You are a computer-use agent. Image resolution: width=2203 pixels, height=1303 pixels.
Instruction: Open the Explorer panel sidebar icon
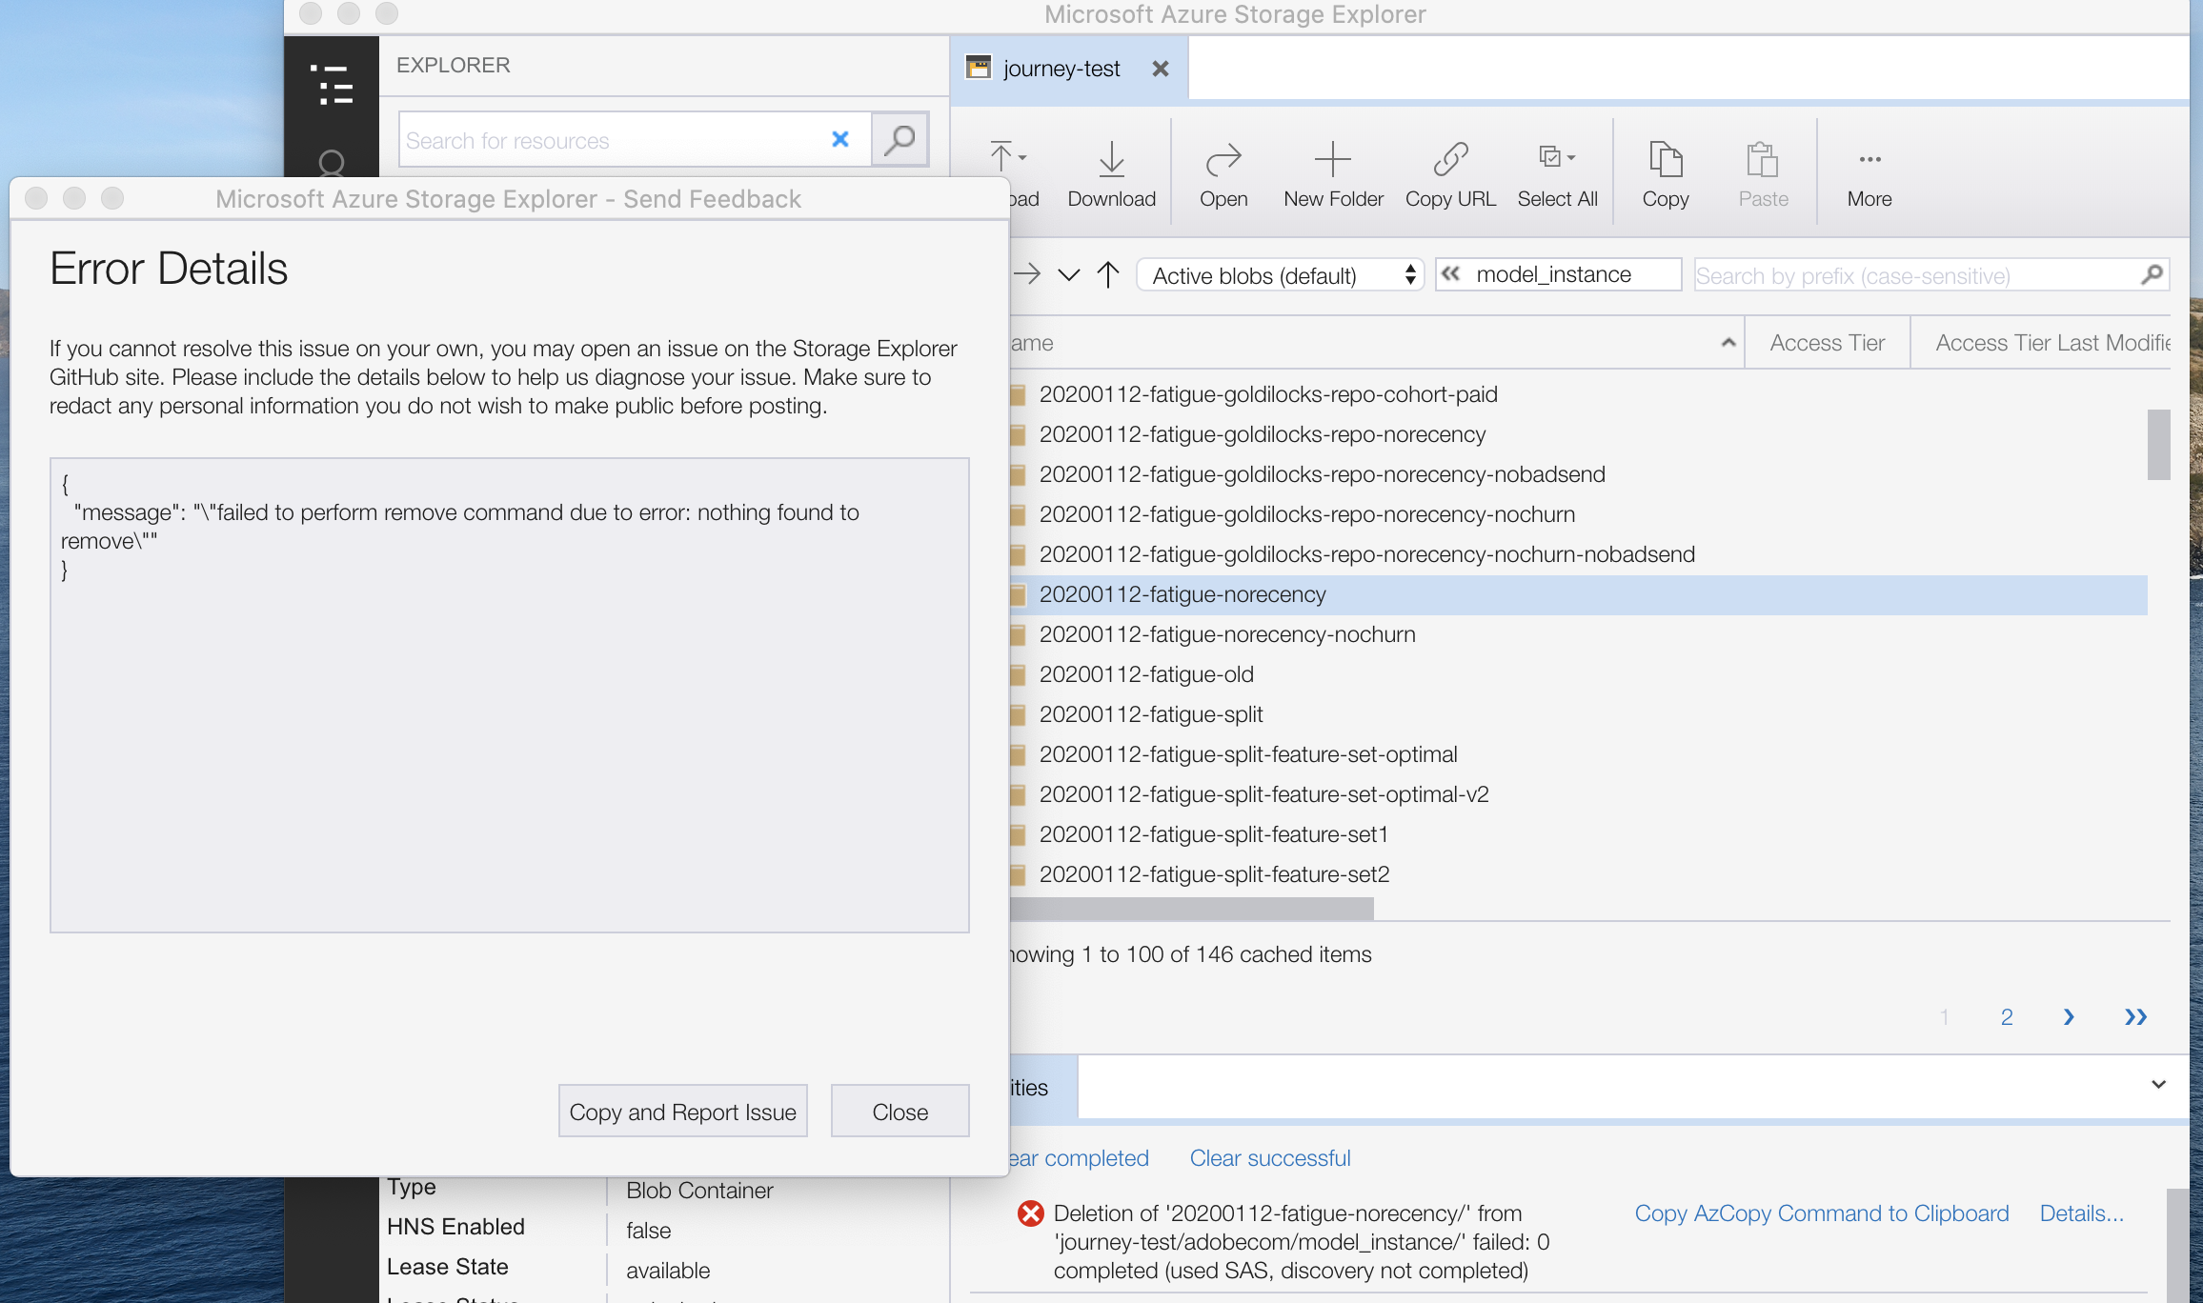(x=331, y=85)
